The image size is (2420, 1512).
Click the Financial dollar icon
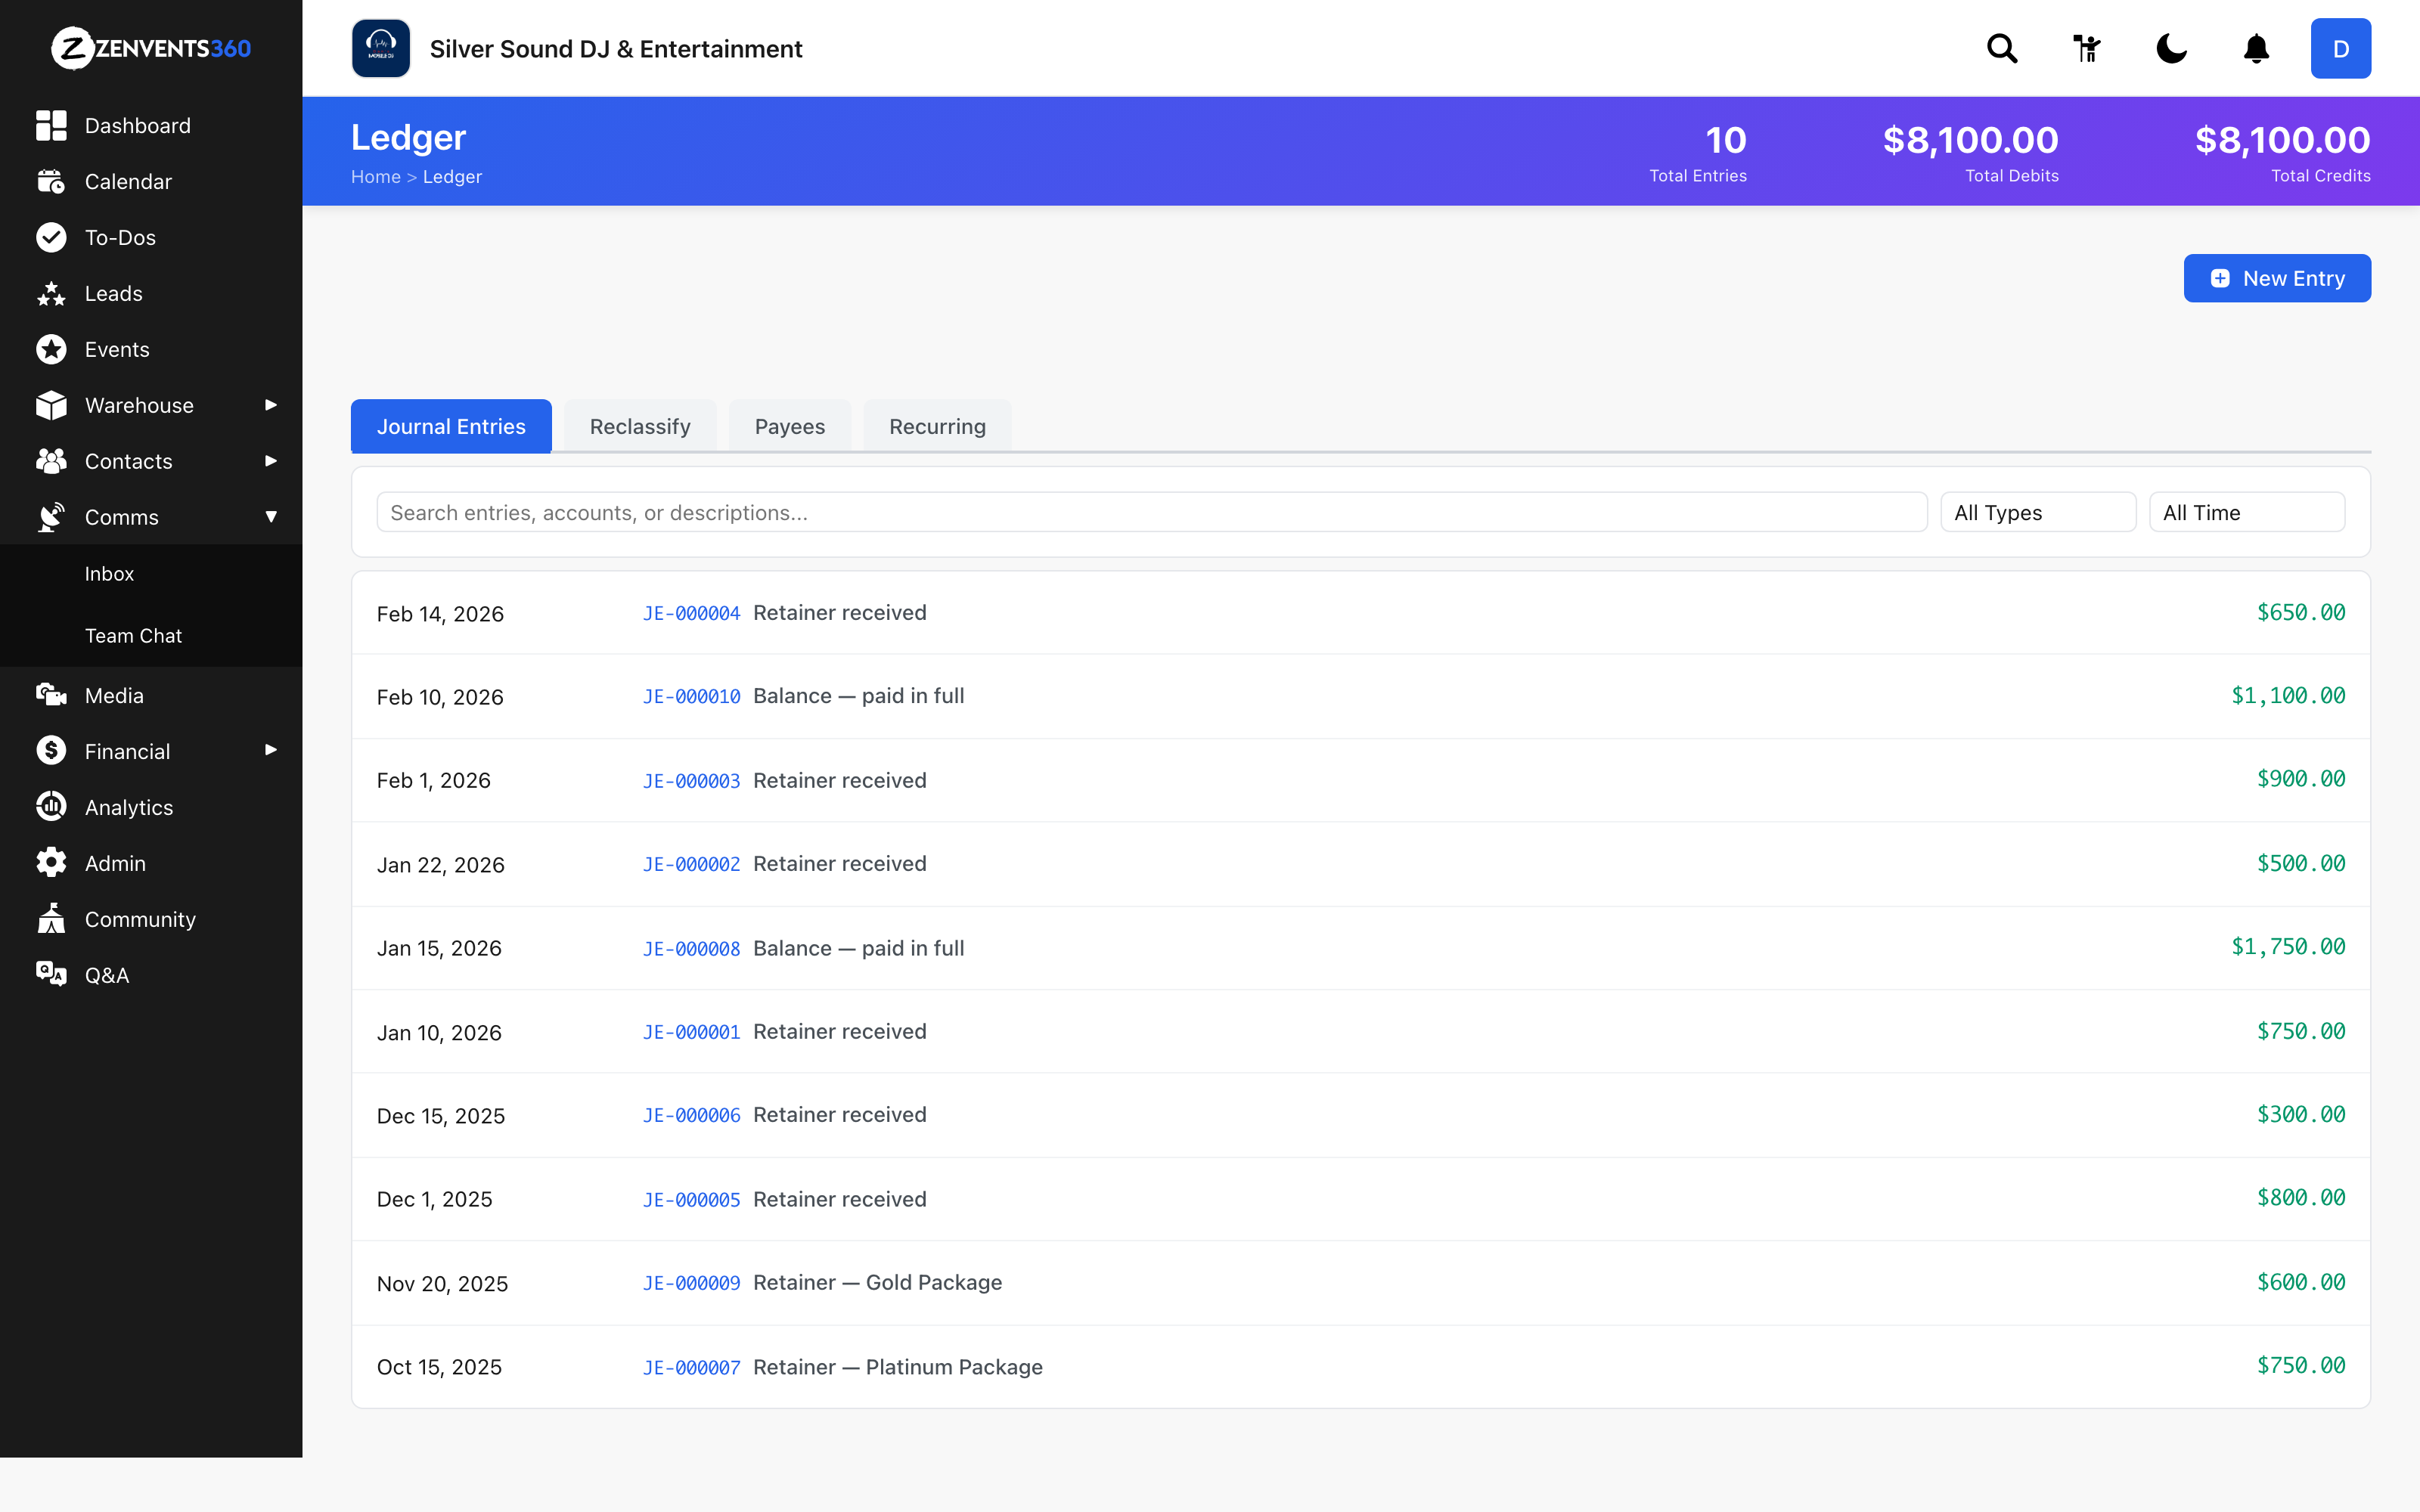click(x=51, y=751)
